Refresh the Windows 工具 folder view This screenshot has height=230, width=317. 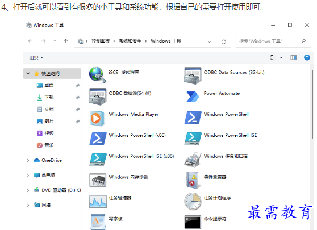pos(223,41)
